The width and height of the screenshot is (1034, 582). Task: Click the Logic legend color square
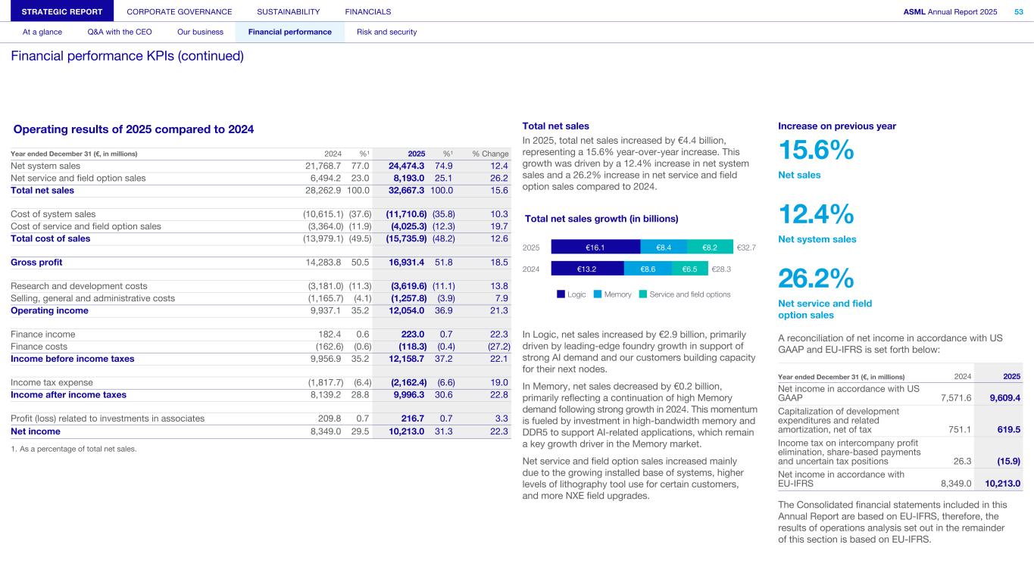tap(561, 294)
